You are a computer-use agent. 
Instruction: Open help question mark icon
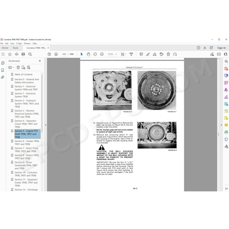coord(198,48)
